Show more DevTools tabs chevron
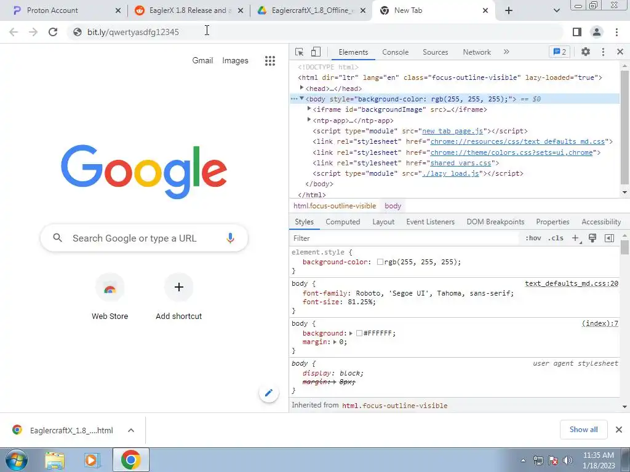This screenshot has height=472, width=630. (506, 52)
